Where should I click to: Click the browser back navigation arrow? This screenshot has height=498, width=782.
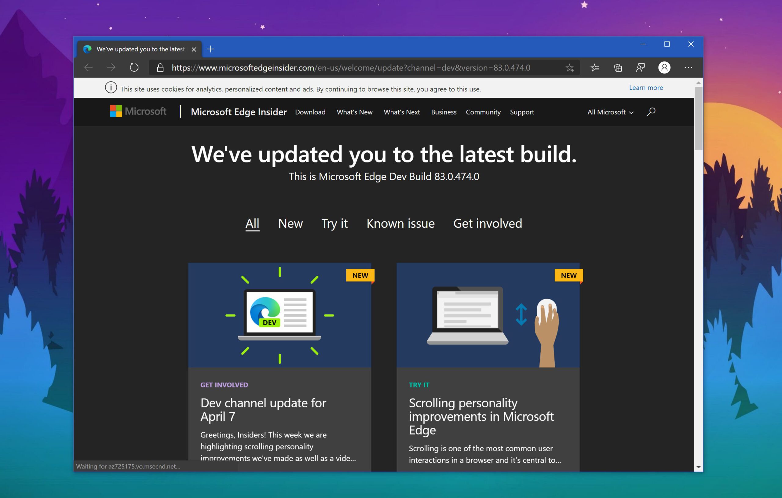click(x=89, y=67)
